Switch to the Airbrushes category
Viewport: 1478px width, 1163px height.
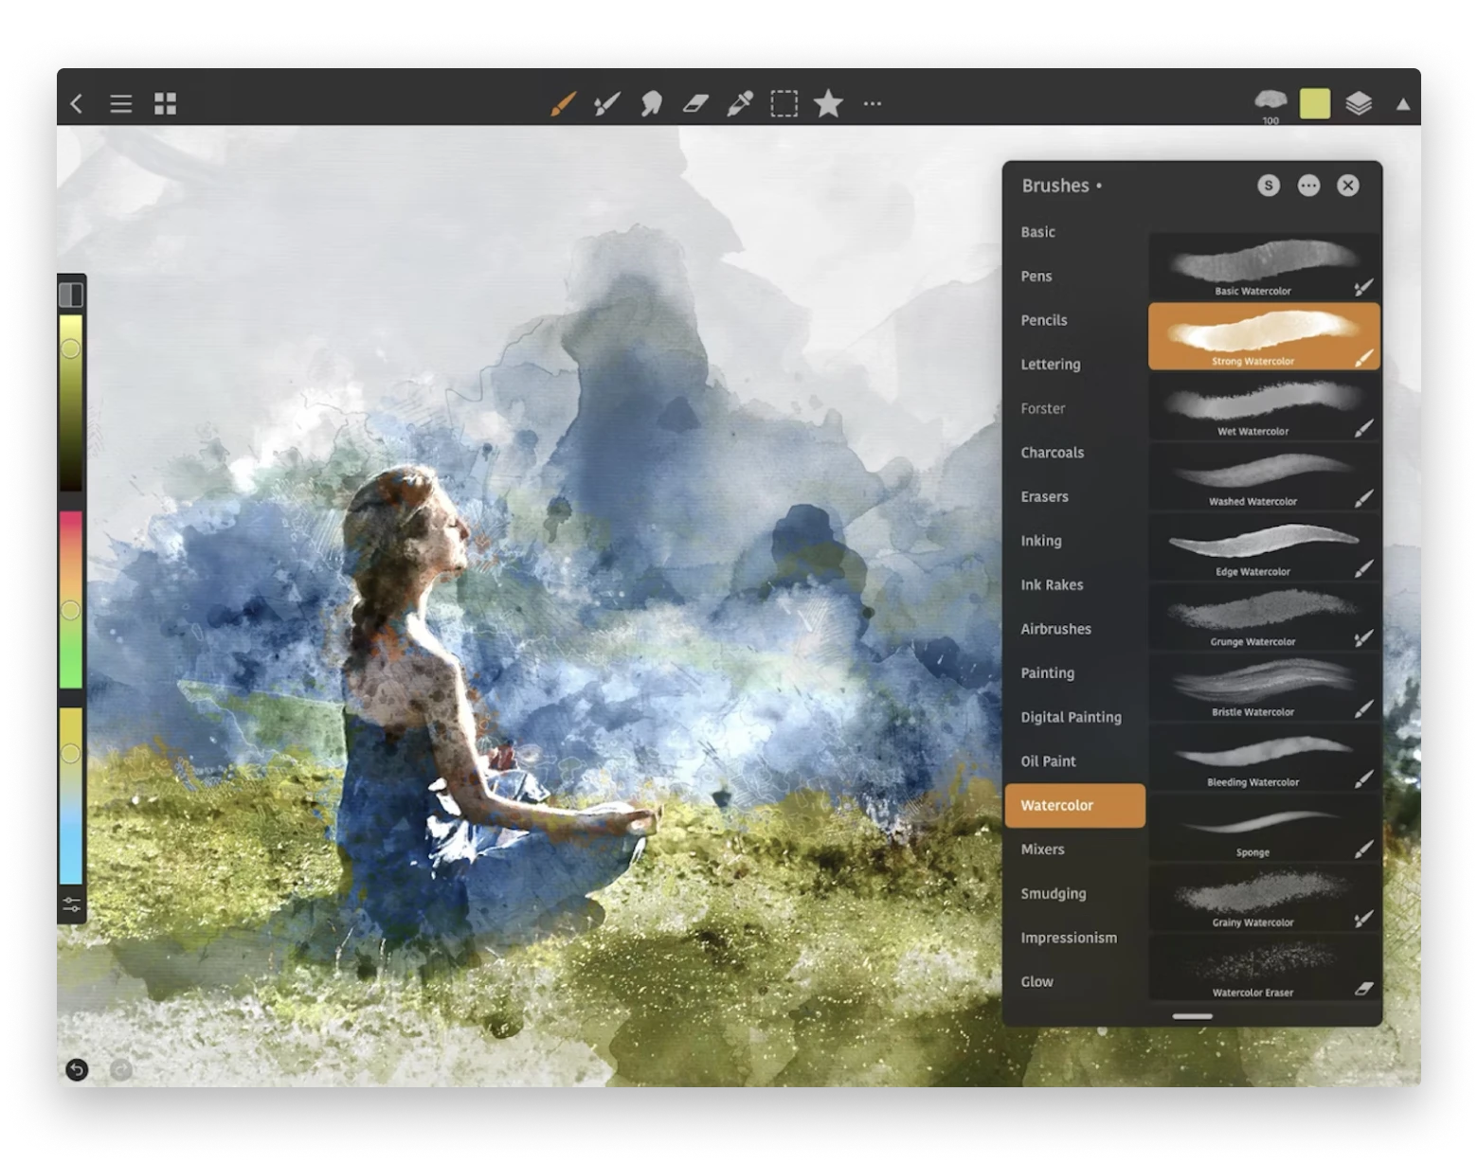coord(1055,629)
